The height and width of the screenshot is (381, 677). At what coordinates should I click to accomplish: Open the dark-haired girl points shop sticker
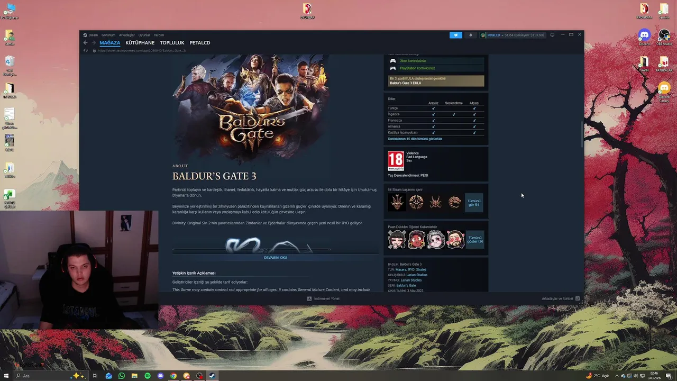pyautogui.click(x=397, y=240)
